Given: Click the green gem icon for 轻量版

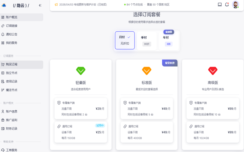Looking at the screenshot, I should [x=81, y=71].
